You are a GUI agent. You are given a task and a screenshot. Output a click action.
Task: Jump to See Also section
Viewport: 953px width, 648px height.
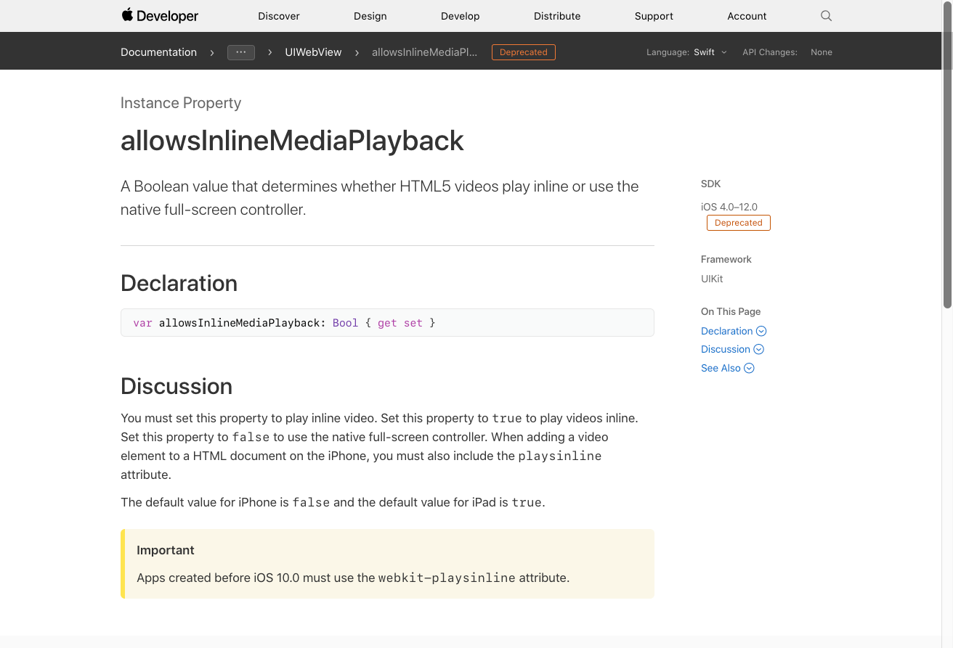[721, 368]
